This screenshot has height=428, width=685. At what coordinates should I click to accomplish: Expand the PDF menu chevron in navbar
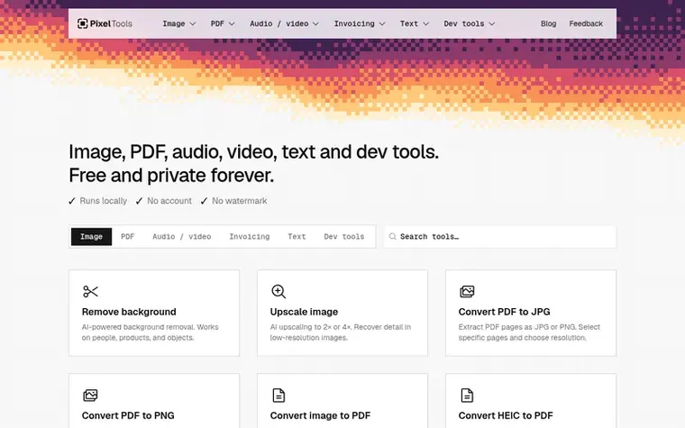tap(232, 24)
